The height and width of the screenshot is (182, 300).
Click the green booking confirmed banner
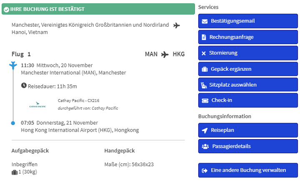tap(98, 9)
